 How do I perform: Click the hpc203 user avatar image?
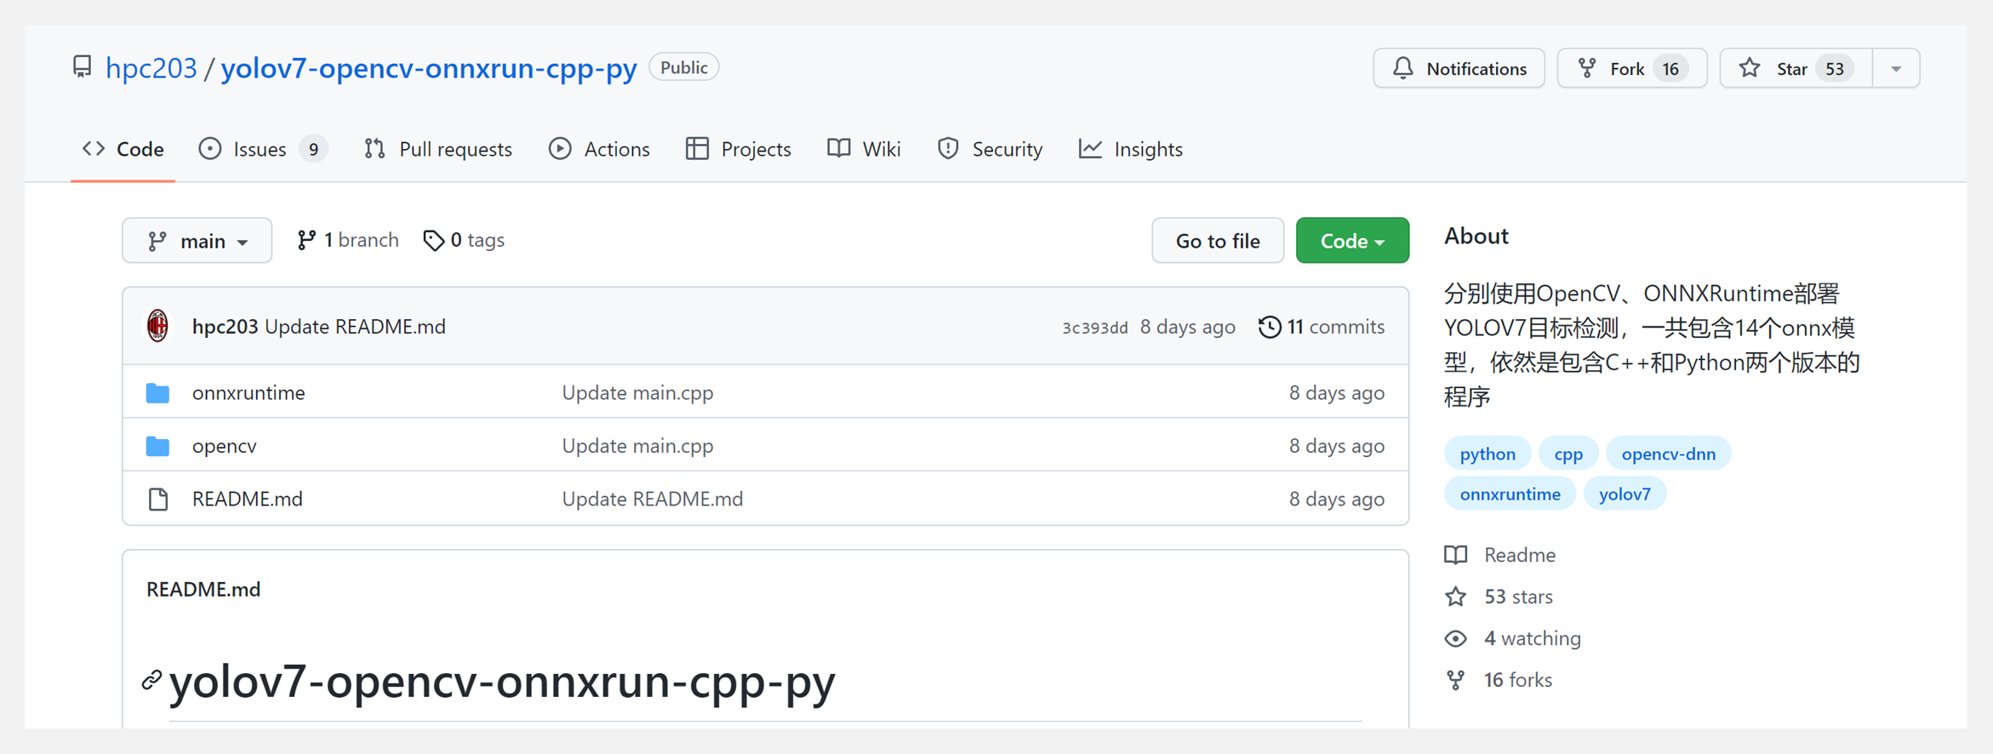click(157, 327)
